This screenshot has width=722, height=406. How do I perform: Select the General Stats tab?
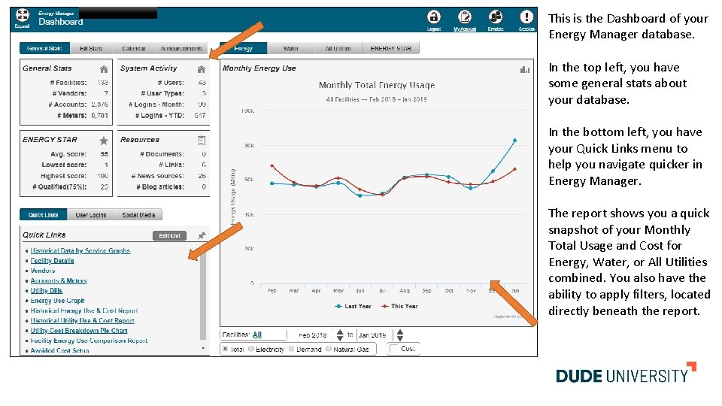[x=44, y=48]
